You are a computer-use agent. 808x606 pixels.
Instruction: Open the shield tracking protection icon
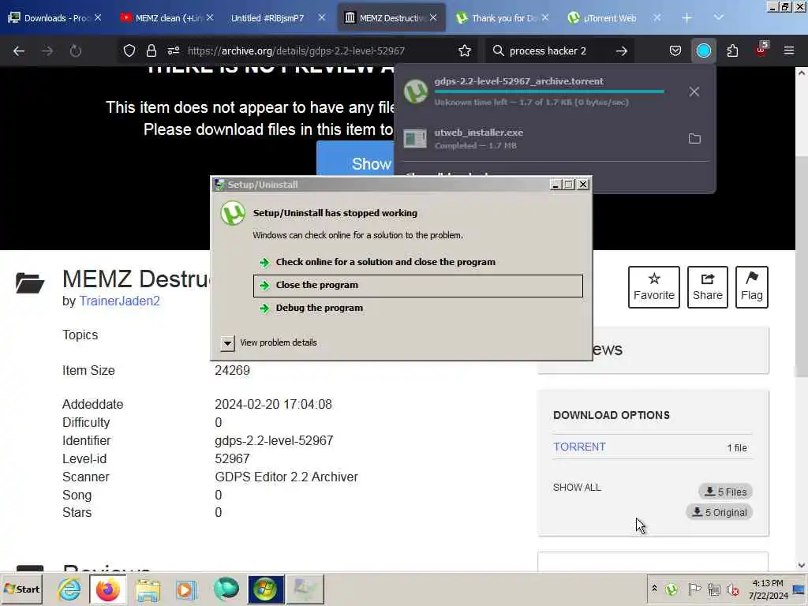pos(129,50)
